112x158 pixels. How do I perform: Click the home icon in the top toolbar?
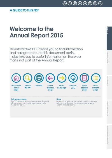coord(65,3)
